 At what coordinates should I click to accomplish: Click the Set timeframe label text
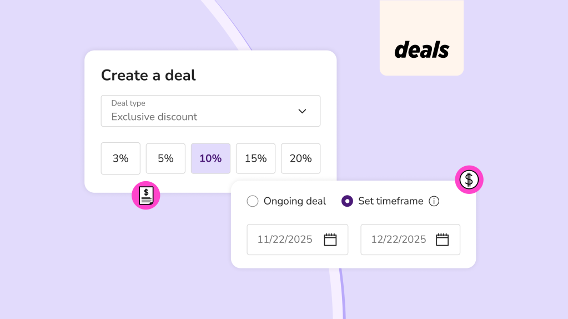390,201
